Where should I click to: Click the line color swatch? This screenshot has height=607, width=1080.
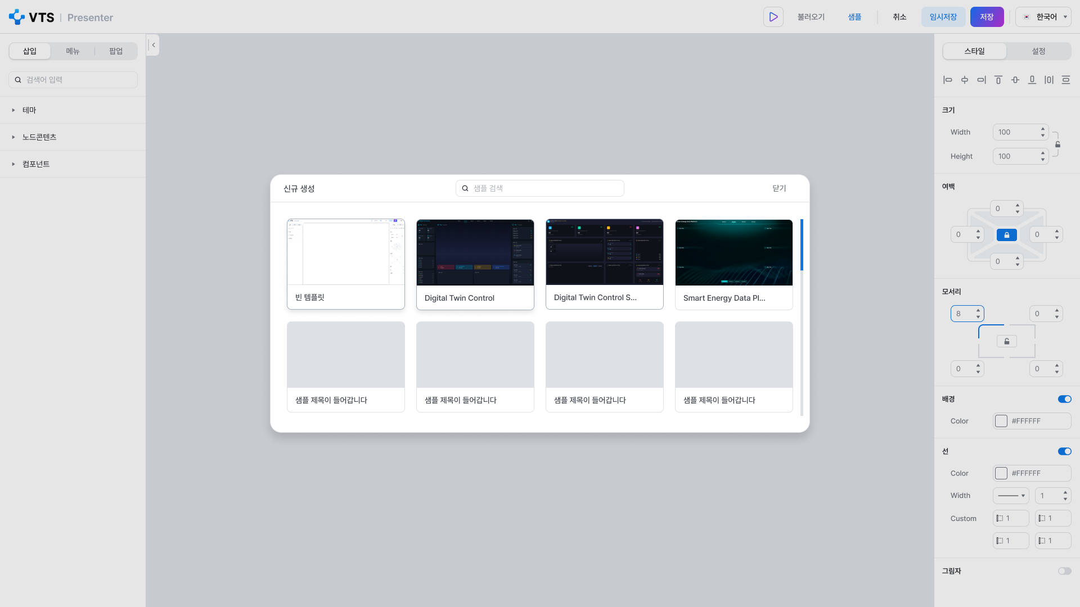point(1001,473)
